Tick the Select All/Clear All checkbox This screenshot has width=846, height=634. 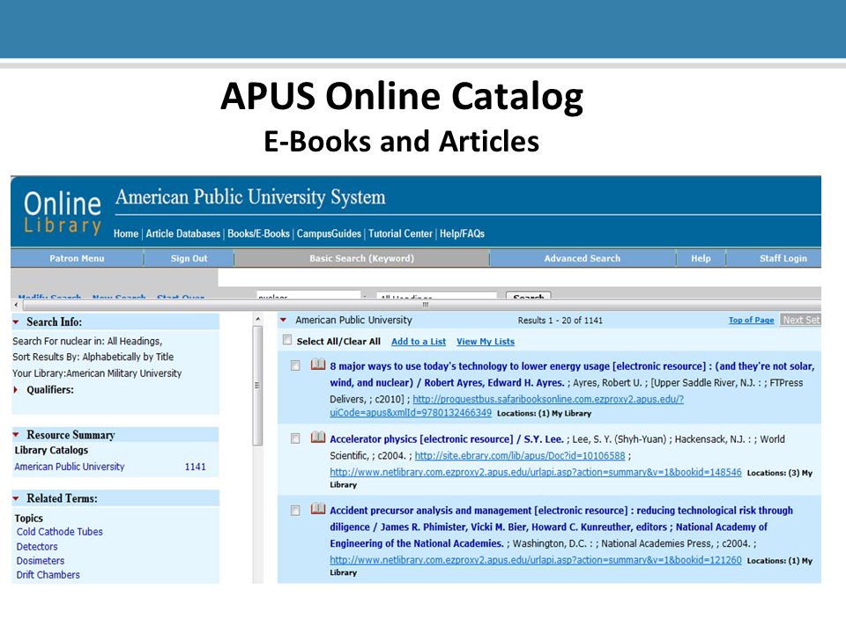coord(287,340)
